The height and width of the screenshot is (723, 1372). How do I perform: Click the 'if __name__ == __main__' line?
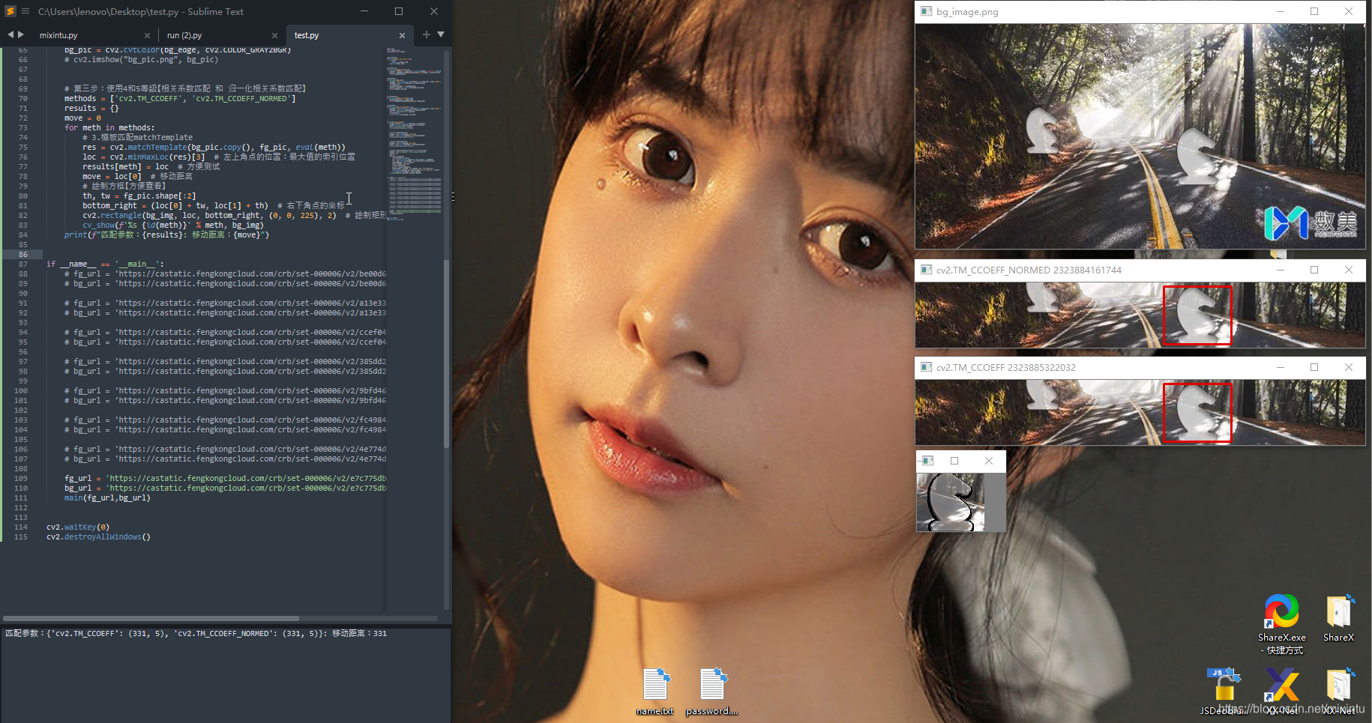(x=105, y=264)
